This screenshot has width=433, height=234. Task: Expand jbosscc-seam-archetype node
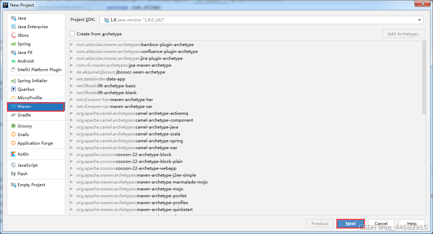[72, 72]
